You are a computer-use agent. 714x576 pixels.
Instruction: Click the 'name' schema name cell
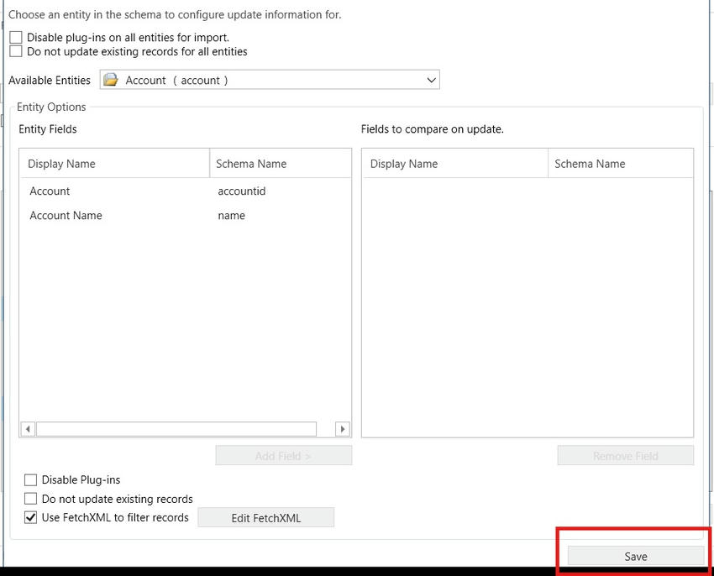[231, 216]
